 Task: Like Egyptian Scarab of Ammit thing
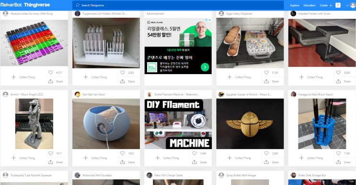click(266, 153)
